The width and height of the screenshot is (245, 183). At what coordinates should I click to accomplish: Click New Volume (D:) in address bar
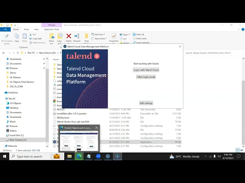(47, 53)
